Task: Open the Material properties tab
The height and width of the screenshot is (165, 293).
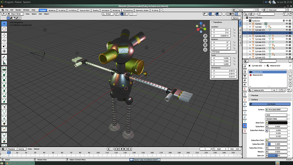Action: pyautogui.click(x=245, y=126)
